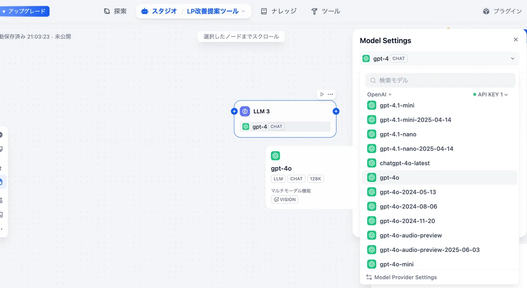Click the VISION tag in the gpt-4o card
This screenshot has width=527, height=288.
click(x=285, y=200)
